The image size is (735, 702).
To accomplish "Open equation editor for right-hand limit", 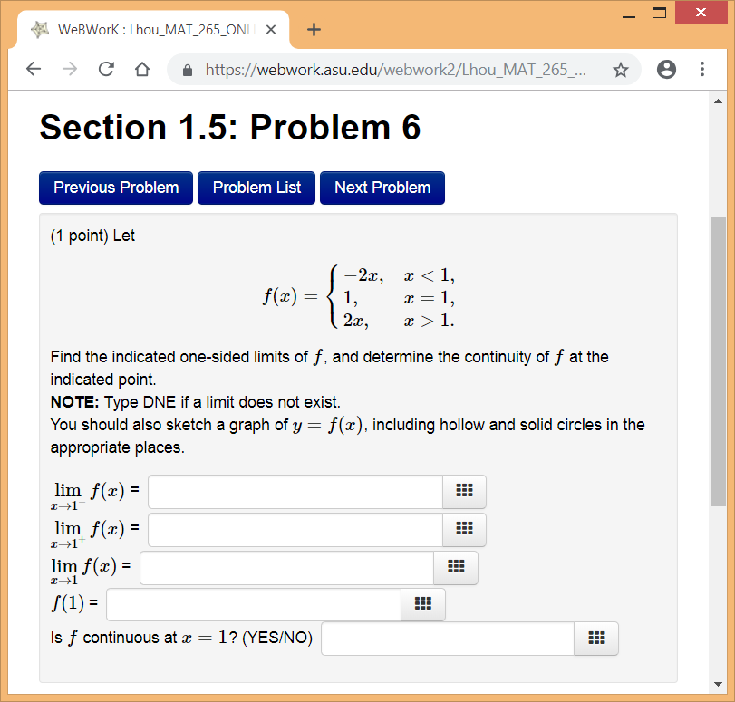I will [464, 529].
